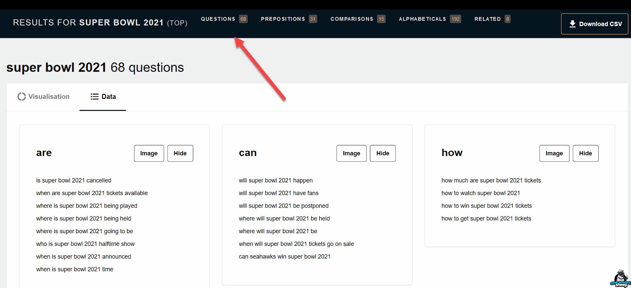Click Image button in 'can' card
631x288 pixels.
pos(351,153)
